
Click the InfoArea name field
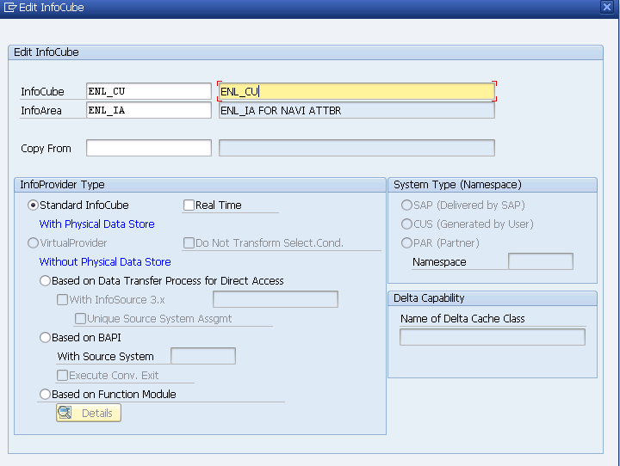149,110
